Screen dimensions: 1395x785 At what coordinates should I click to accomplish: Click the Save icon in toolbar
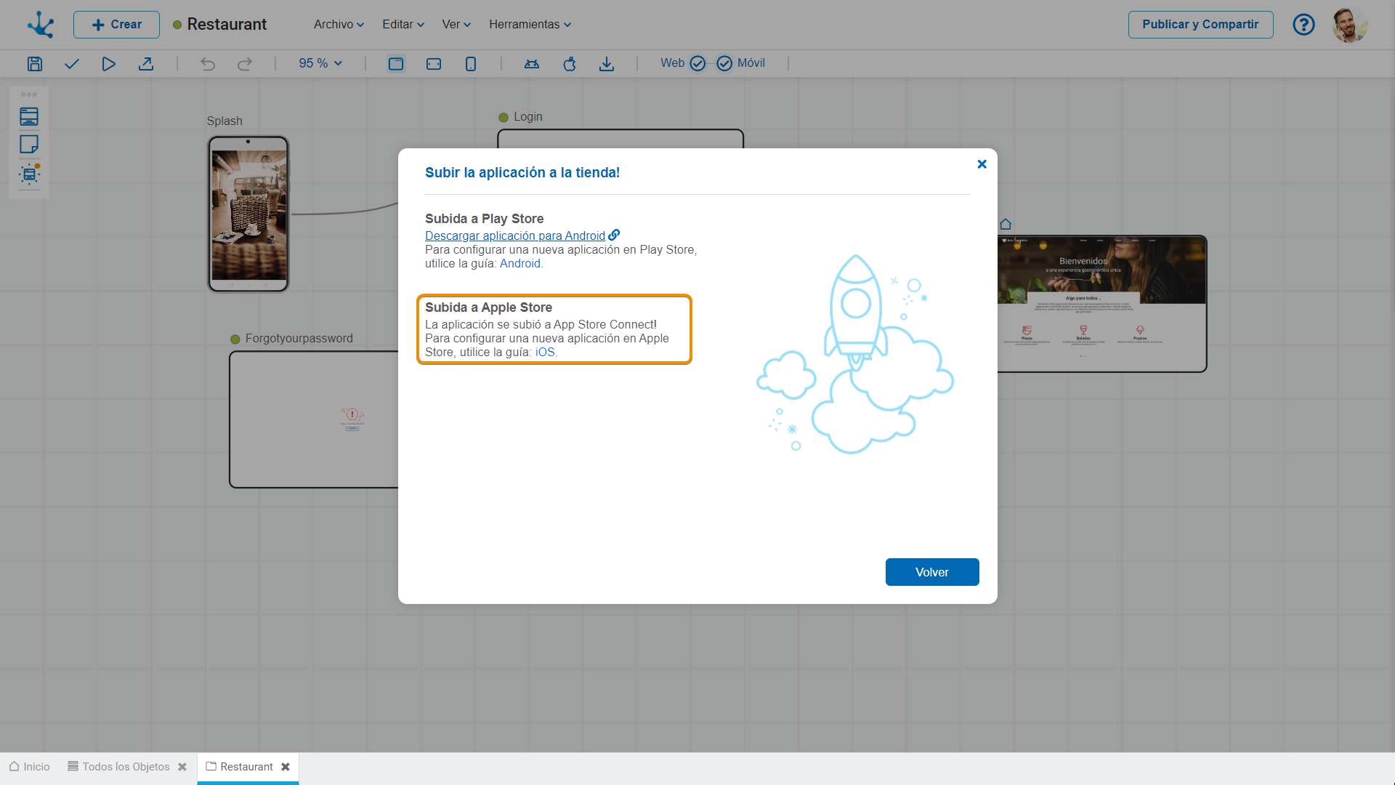(x=35, y=64)
